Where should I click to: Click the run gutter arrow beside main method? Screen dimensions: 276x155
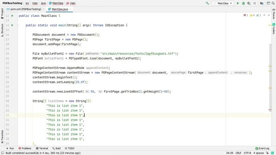[x=13, y=25]
